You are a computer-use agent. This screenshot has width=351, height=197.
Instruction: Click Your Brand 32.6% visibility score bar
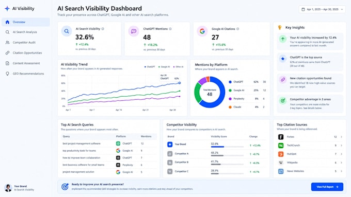(227, 147)
